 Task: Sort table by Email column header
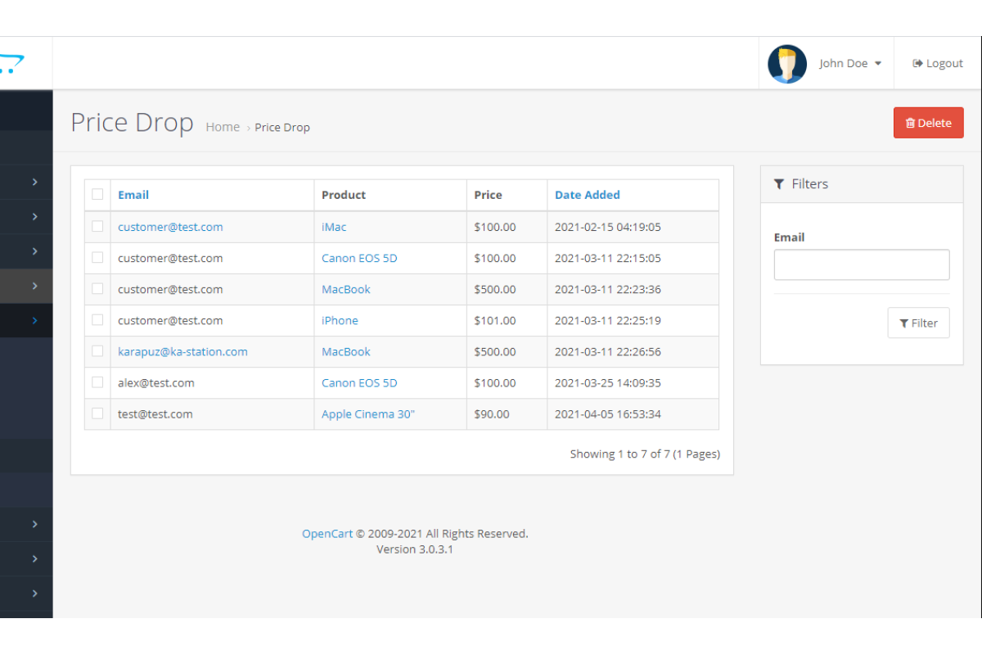pos(133,195)
